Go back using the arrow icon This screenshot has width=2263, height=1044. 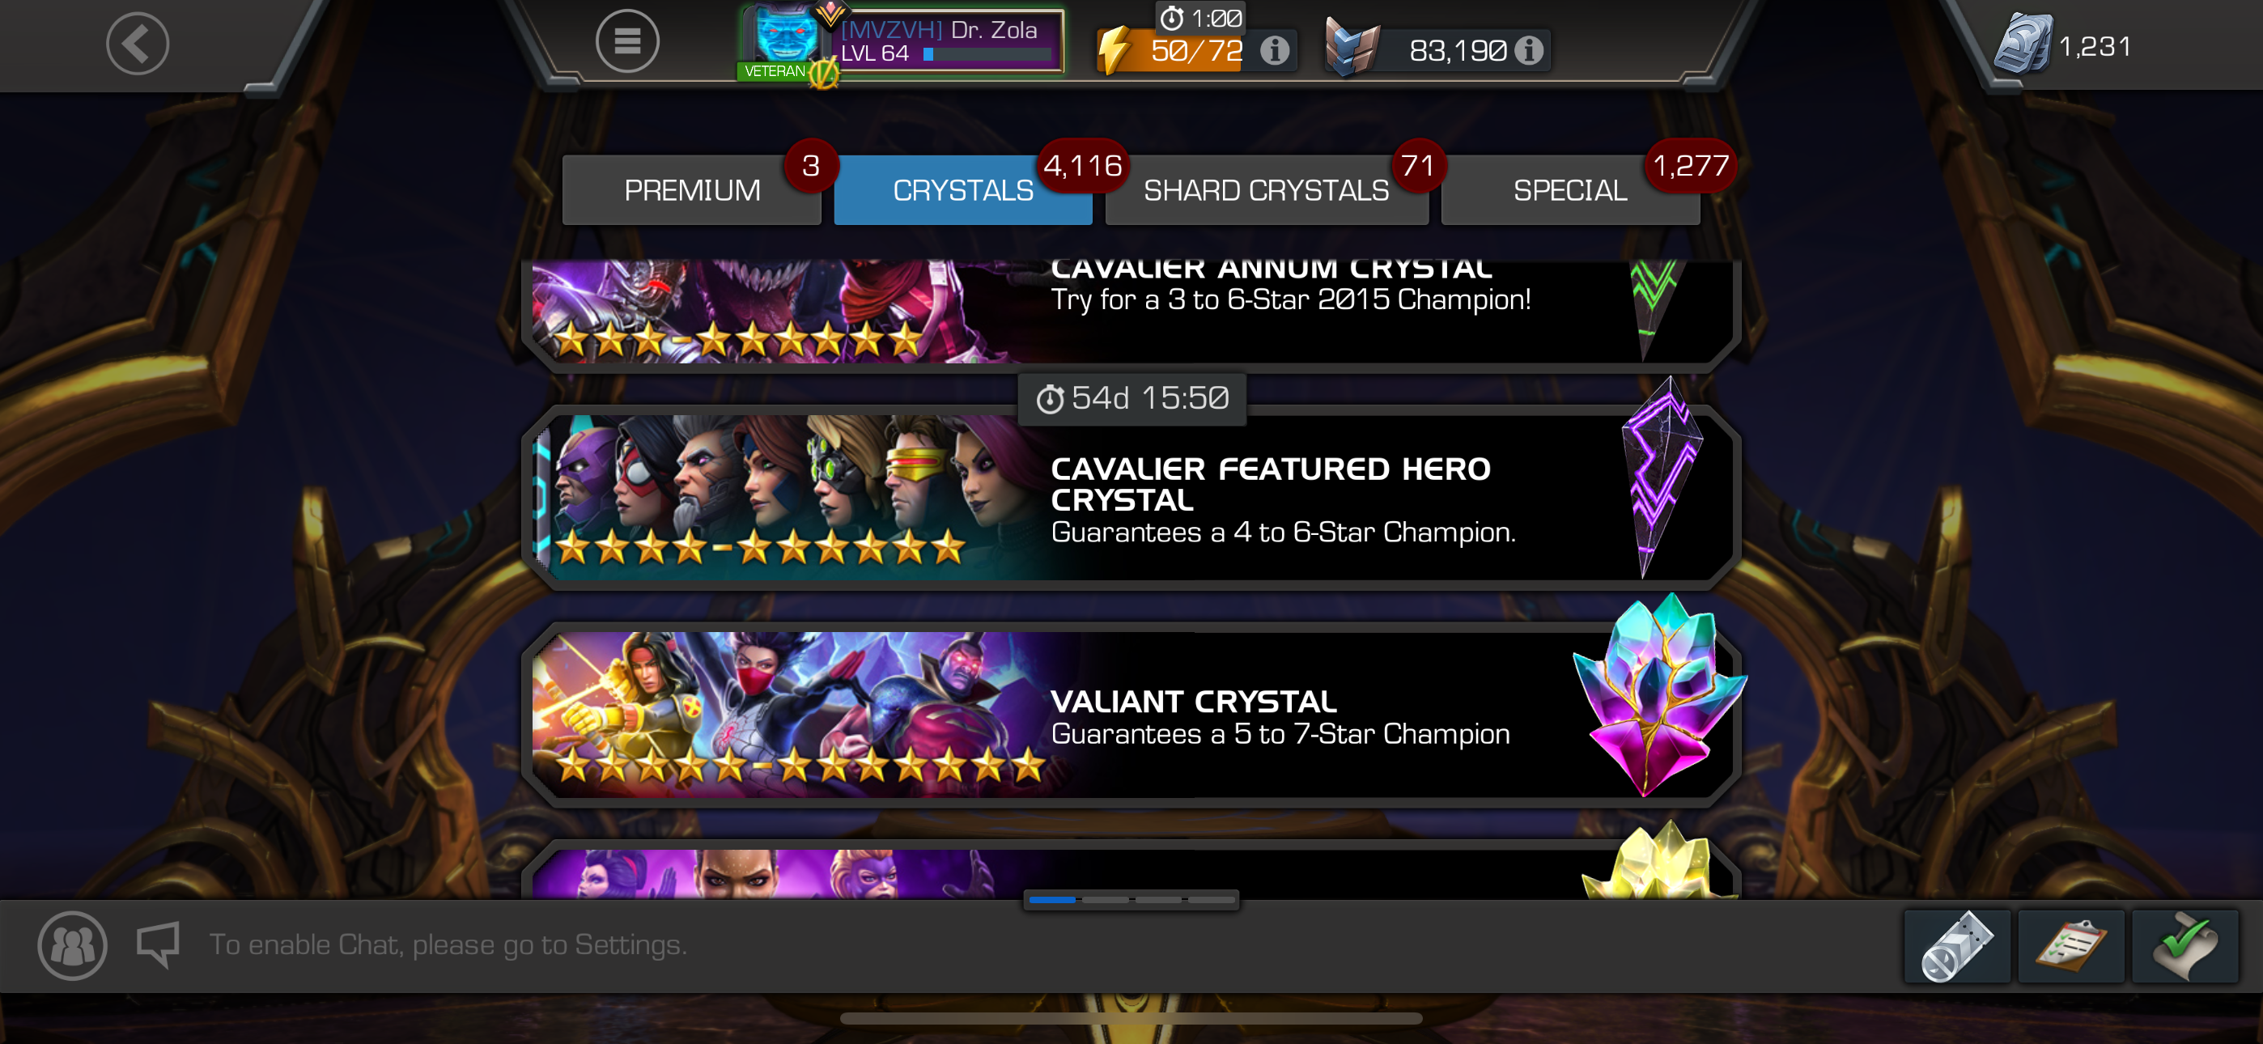coord(138,44)
